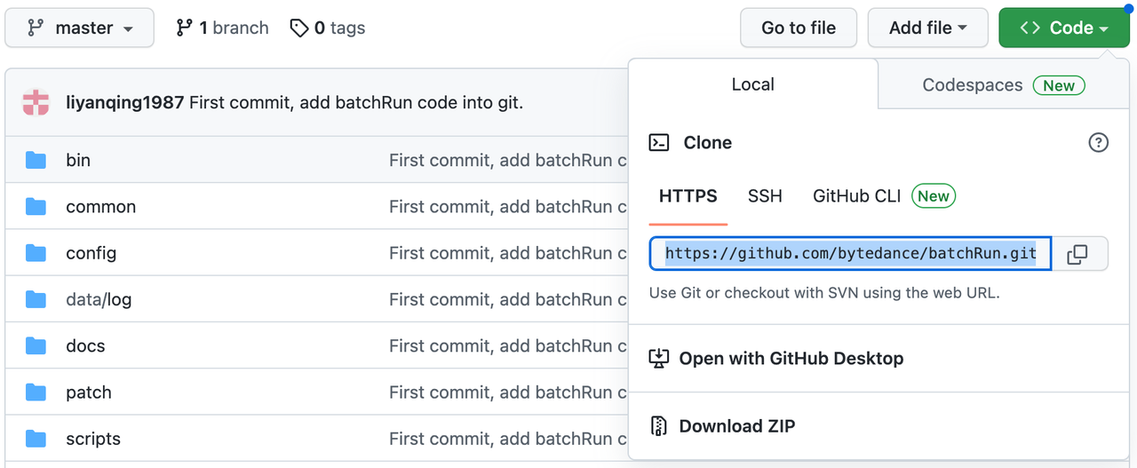Click the terminal icon beside Clone
Image resolution: width=1137 pixels, height=468 pixels.
(659, 142)
